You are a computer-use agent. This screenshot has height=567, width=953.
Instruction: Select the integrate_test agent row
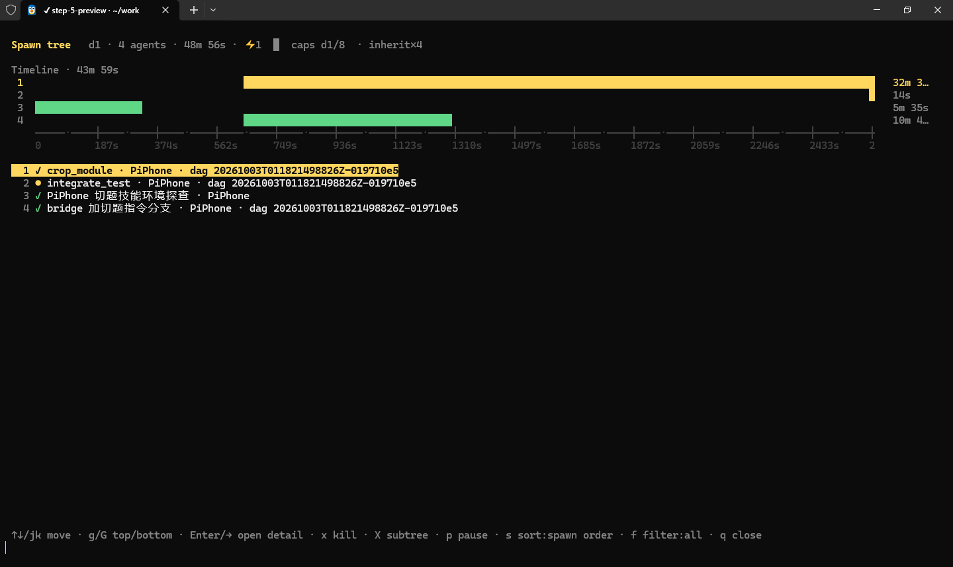pyautogui.click(x=220, y=183)
